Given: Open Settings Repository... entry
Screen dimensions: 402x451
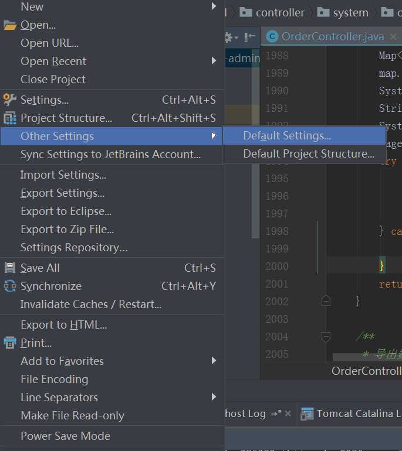Looking at the screenshot, I should click(x=113, y=247).
